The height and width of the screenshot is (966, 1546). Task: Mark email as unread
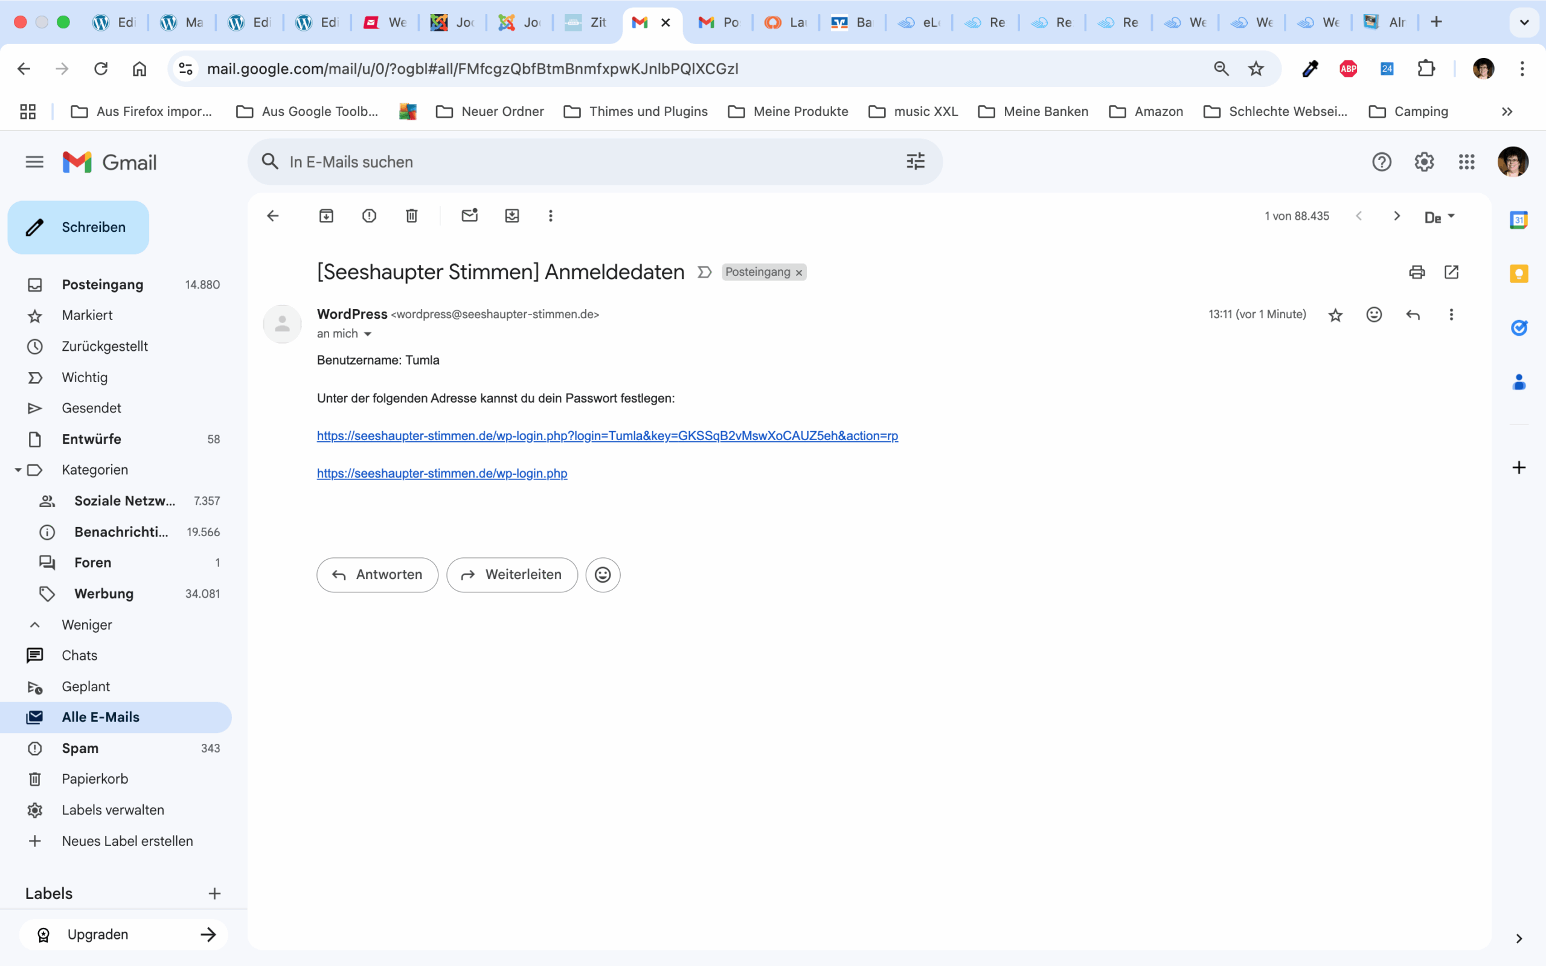tap(470, 216)
